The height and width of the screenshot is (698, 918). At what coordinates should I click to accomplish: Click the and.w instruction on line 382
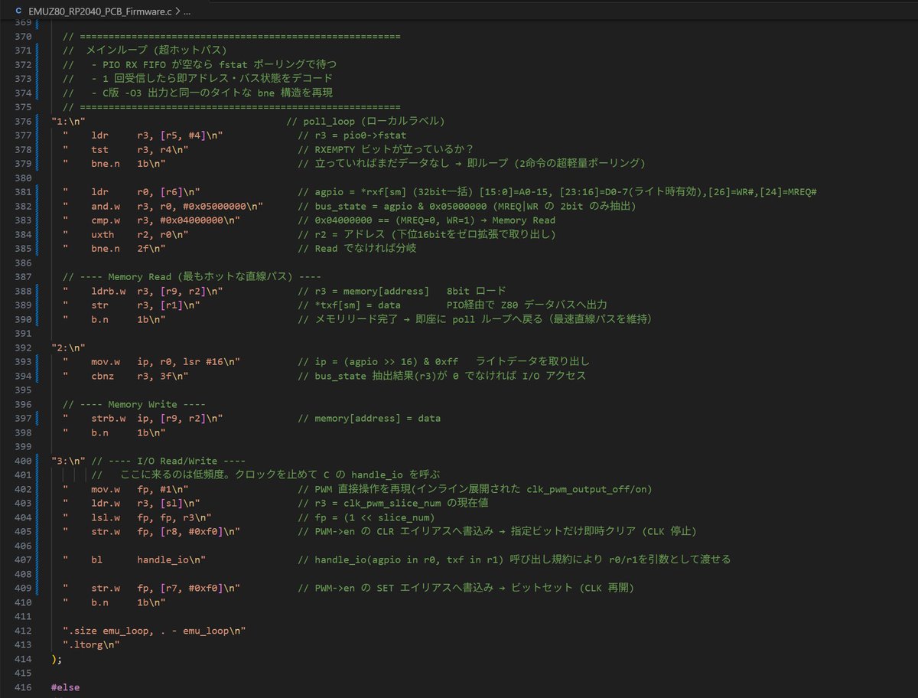(106, 205)
